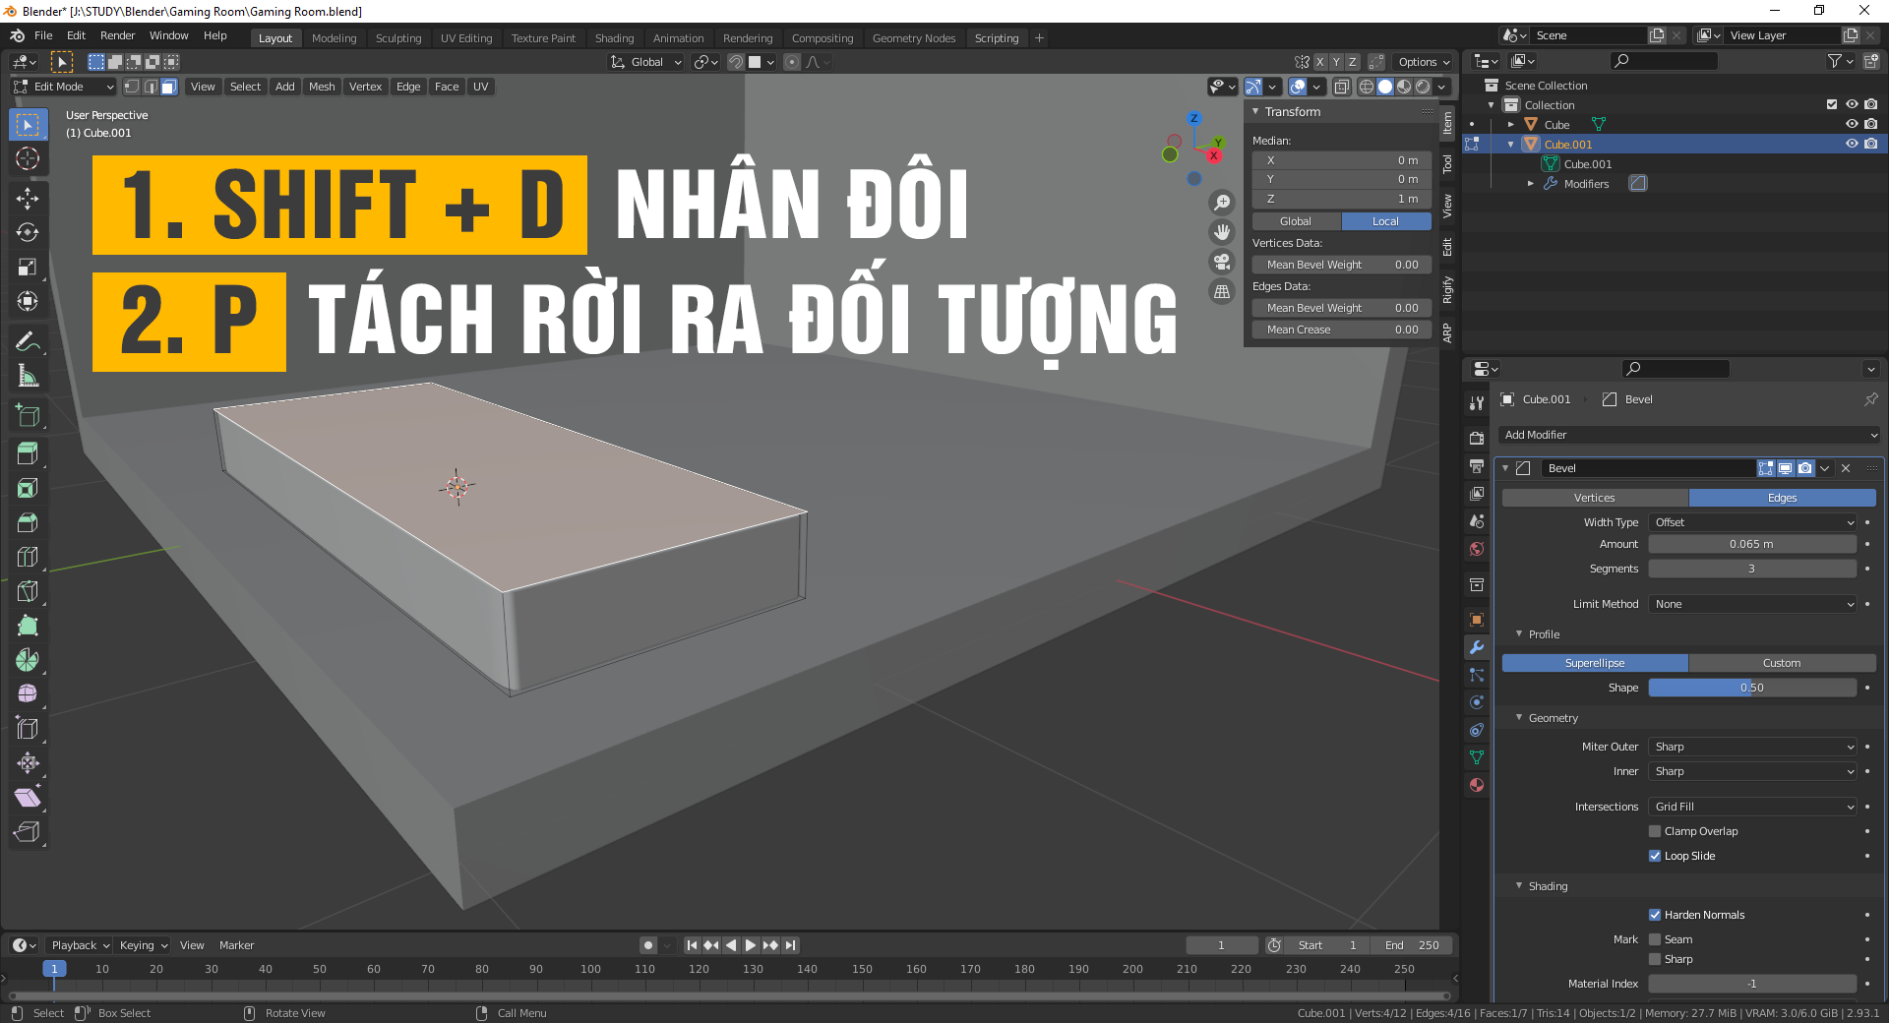The image size is (1889, 1023).
Task: Uncheck Harden Normals
Action: [x=1655, y=915]
